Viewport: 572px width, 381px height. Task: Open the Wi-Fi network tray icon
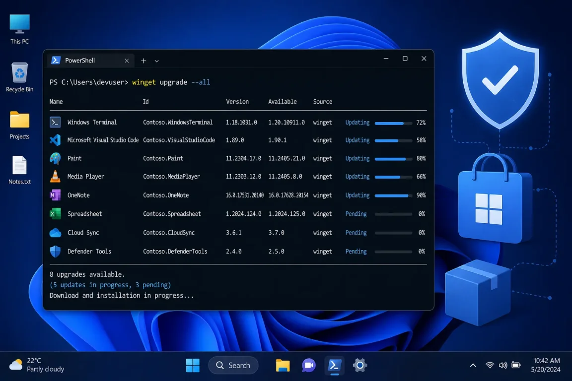click(490, 365)
